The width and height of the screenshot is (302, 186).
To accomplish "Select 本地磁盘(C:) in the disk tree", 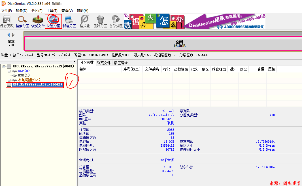I will point(29,80).
